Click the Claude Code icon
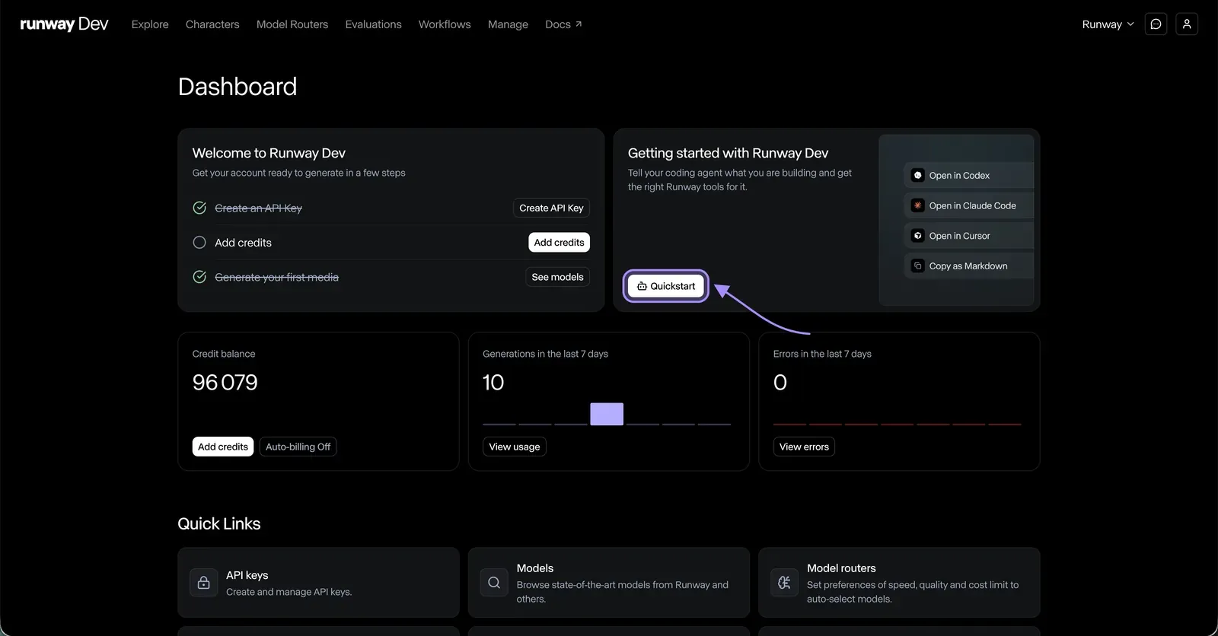The height and width of the screenshot is (636, 1218). [x=918, y=205]
